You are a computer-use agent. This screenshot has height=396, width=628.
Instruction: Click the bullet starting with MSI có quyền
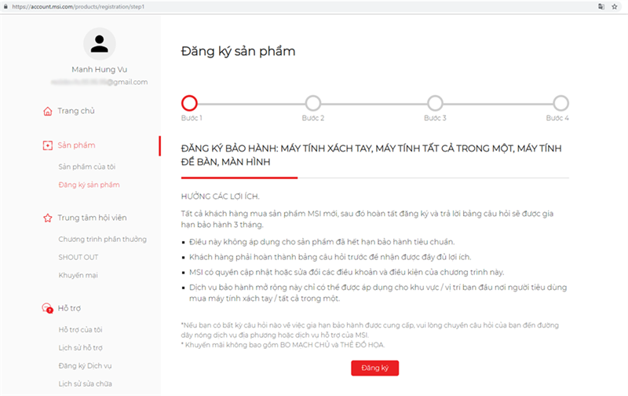pyautogui.click(x=347, y=272)
